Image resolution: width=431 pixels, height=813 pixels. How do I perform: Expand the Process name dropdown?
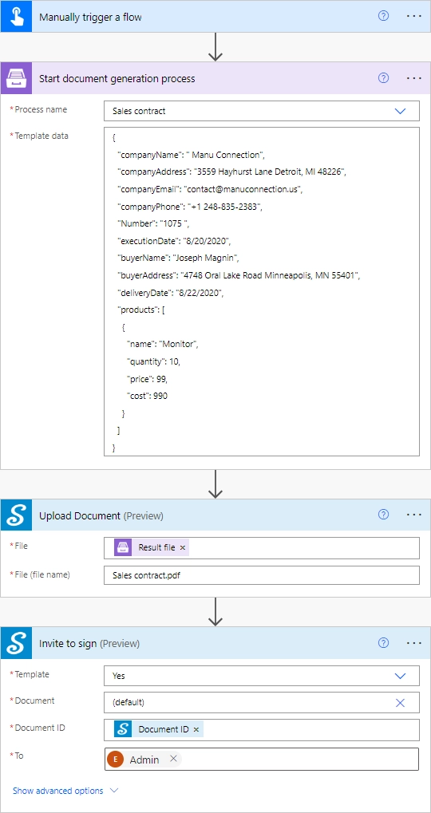pyautogui.click(x=400, y=111)
